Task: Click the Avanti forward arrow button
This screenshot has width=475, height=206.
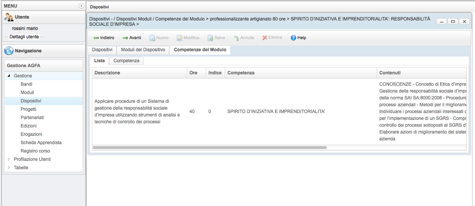Action: click(x=125, y=38)
